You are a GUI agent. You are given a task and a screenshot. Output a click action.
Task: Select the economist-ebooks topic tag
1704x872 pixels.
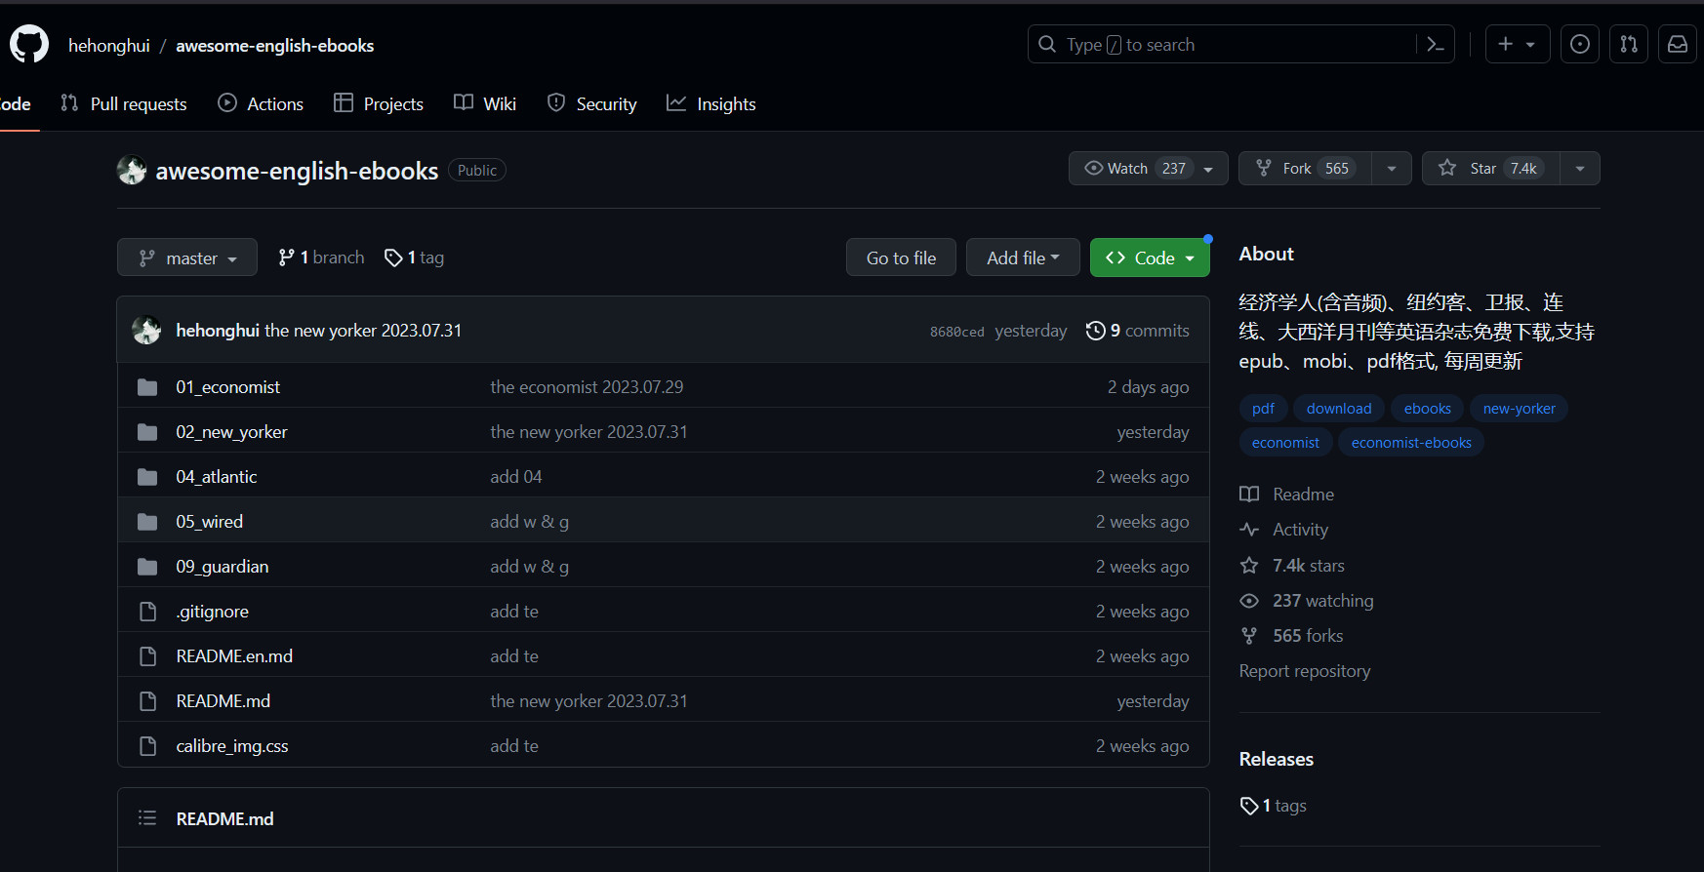pyautogui.click(x=1411, y=443)
